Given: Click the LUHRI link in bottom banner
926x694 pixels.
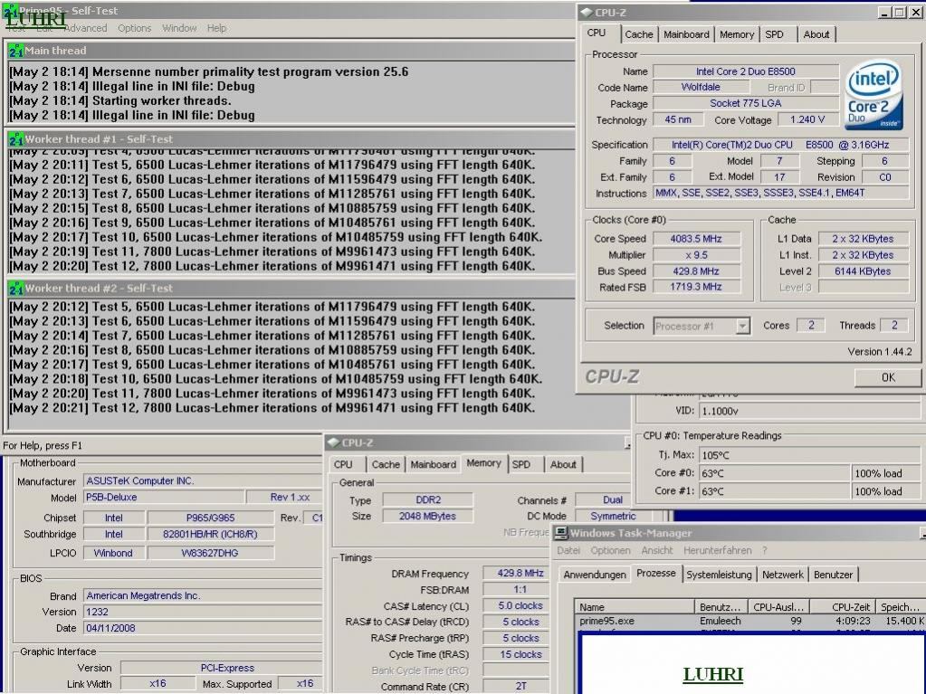Looking at the screenshot, I should (712, 674).
